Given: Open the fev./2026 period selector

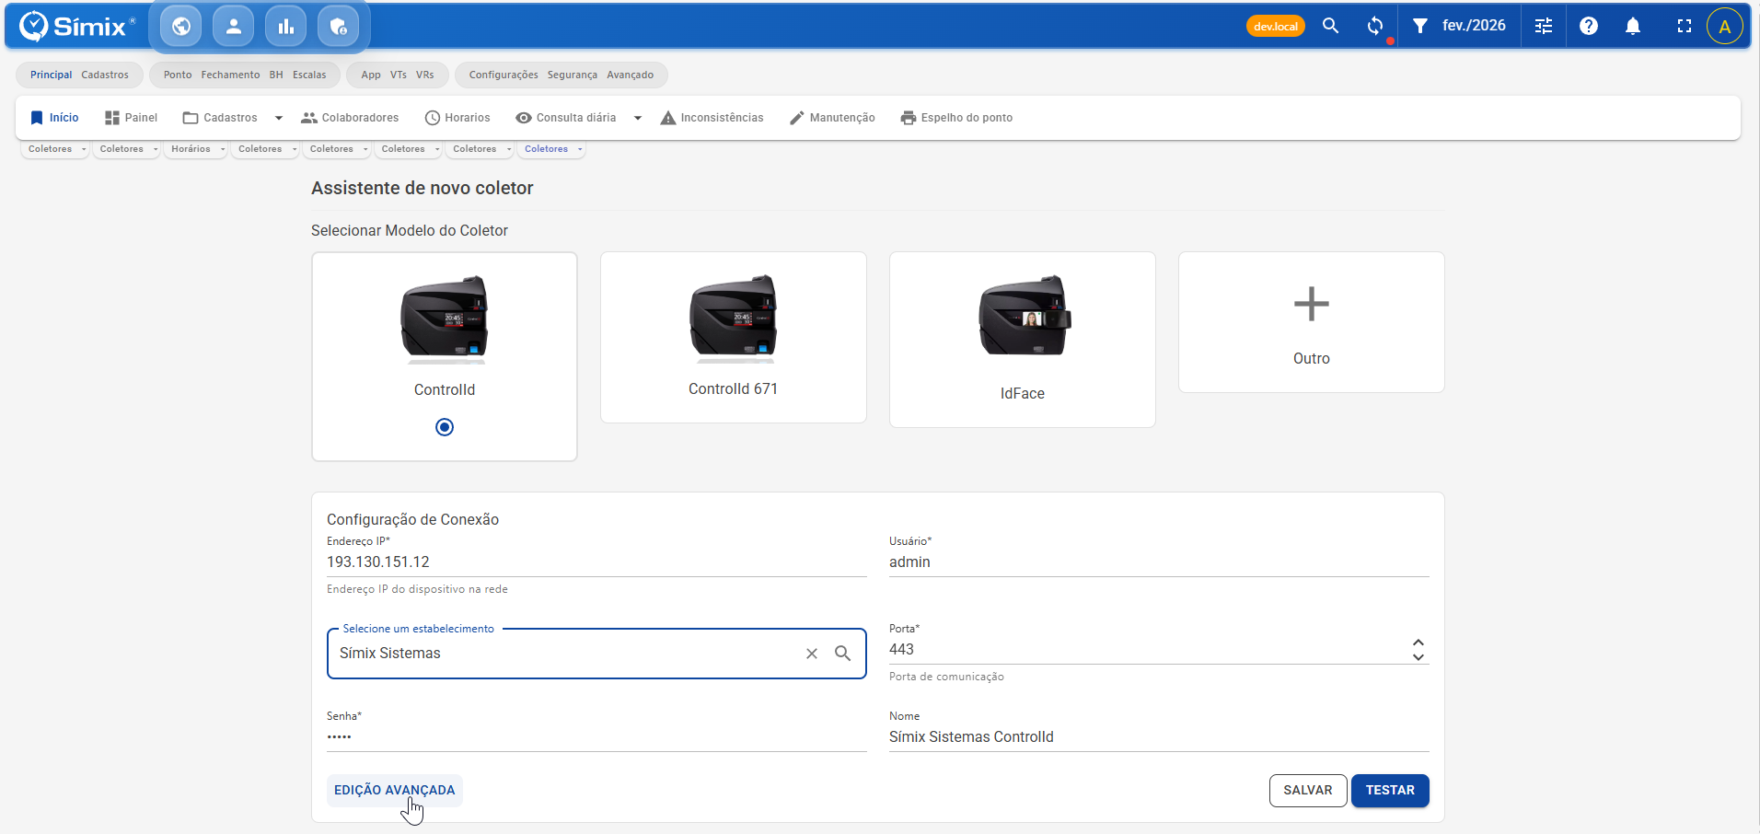Looking at the screenshot, I should (1474, 26).
